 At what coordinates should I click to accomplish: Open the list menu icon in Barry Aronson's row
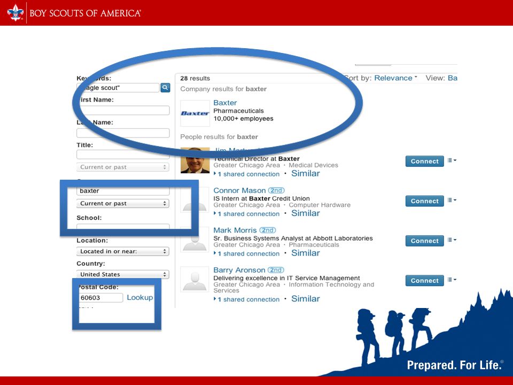point(452,280)
